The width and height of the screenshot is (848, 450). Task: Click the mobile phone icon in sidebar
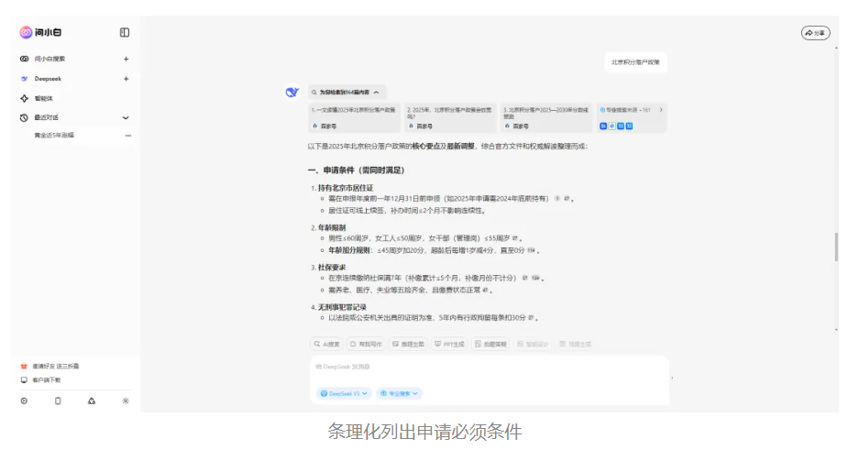click(x=58, y=401)
